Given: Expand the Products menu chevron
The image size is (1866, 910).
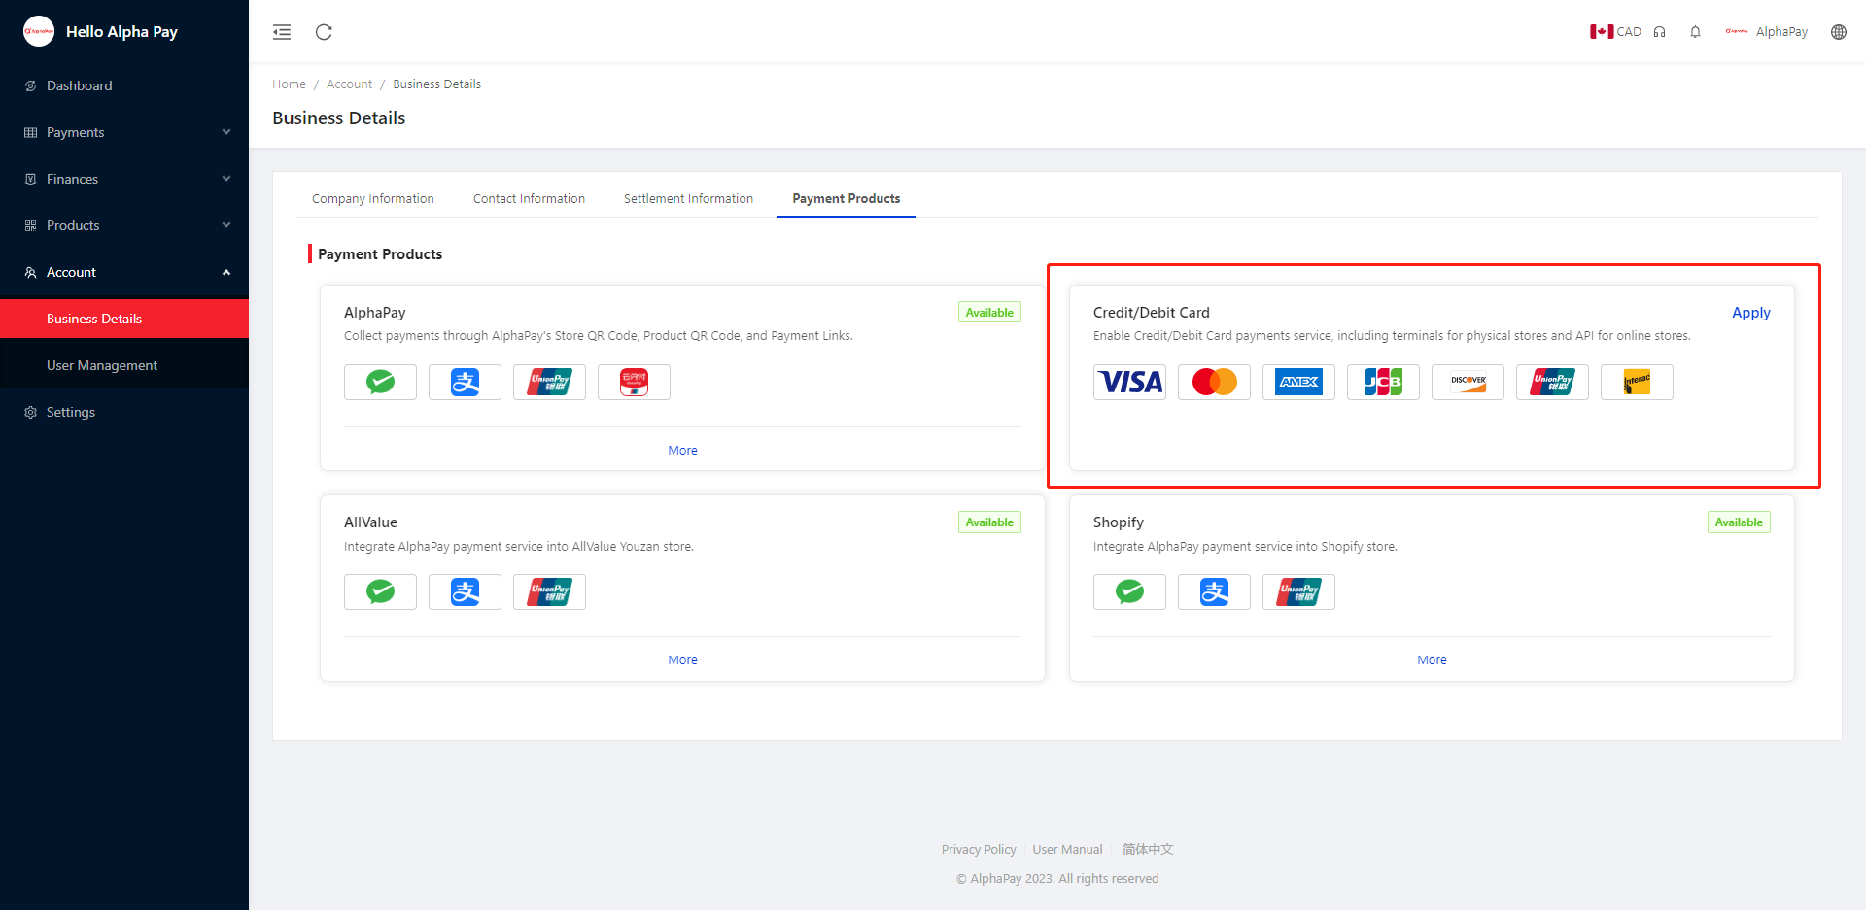Looking at the screenshot, I should click(226, 225).
